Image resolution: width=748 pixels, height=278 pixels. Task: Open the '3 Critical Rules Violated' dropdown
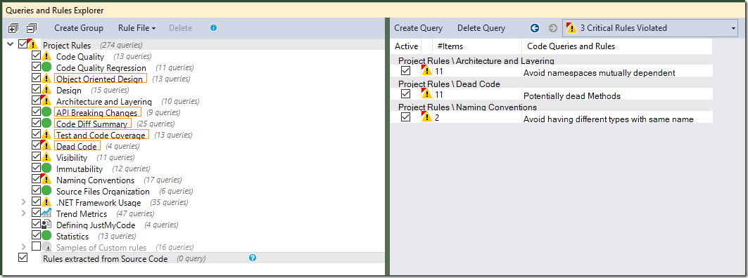[651, 28]
